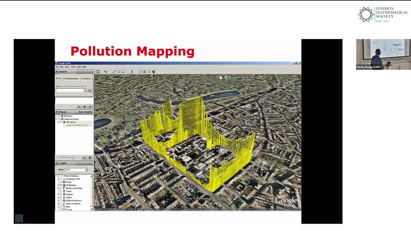Open the Ruler tool icon
This screenshot has width=411, height=231.
pyautogui.click(x=132, y=72)
